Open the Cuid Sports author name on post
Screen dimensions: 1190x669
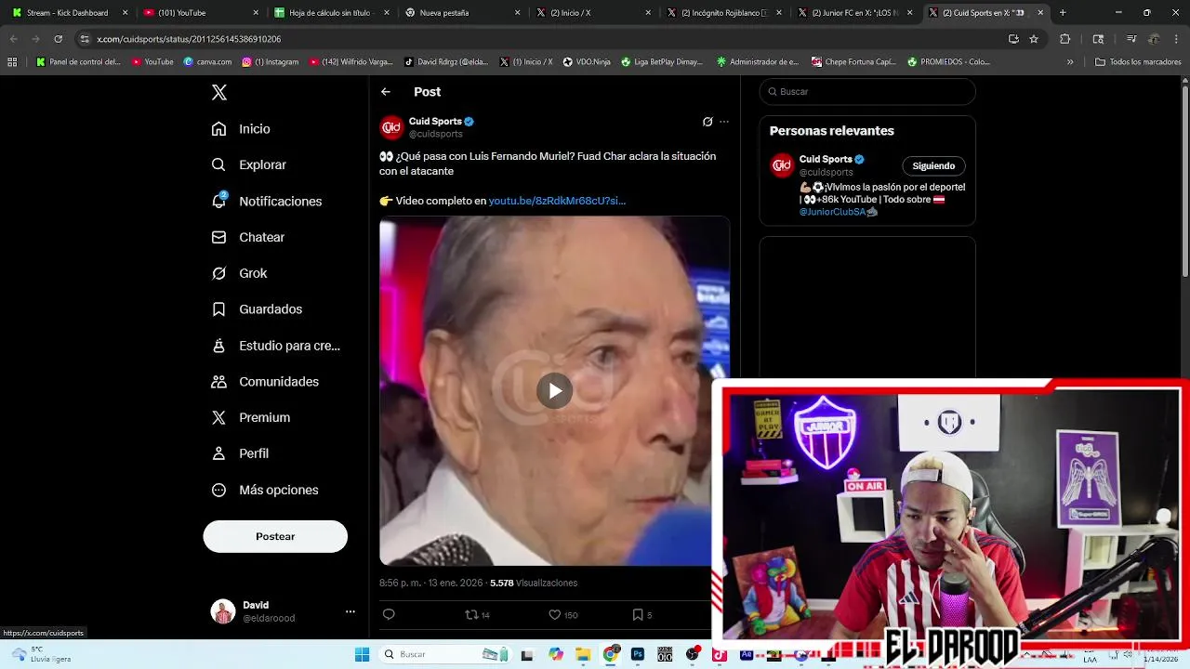click(435, 122)
